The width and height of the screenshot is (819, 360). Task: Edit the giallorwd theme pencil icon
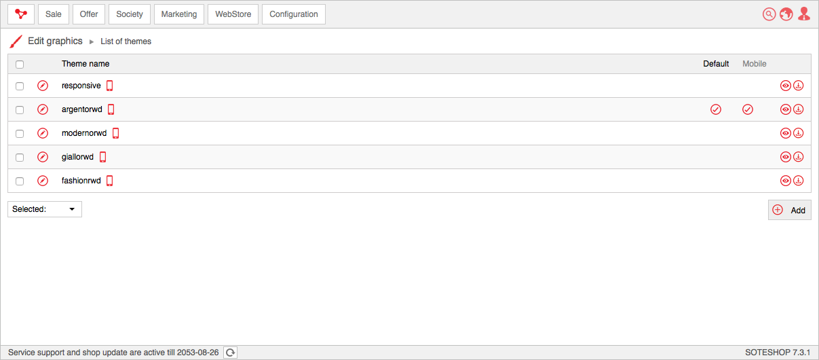[43, 157]
